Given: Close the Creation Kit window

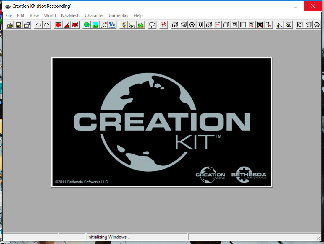Looking at the screenshot, I should pyautogui.click(x=313, y=6).
